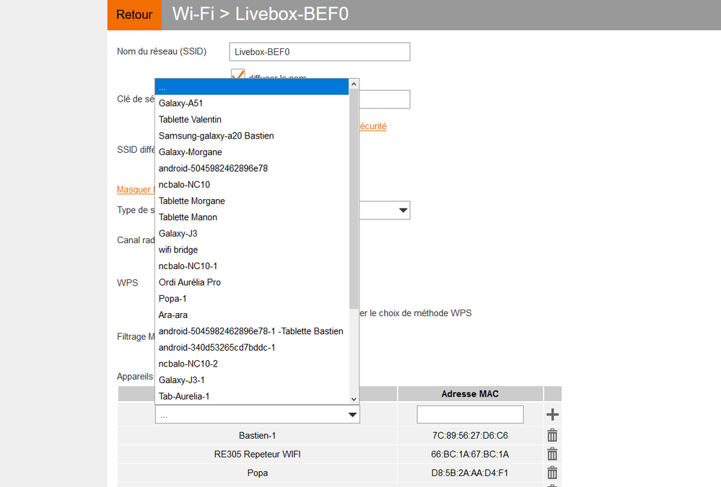Click the Bastien-1 device name cell
This screenshot has width=721, height=487.
coord(257,435)
